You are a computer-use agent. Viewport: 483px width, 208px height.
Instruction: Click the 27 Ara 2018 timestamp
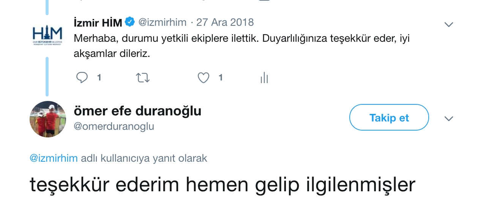pos(225,22)
